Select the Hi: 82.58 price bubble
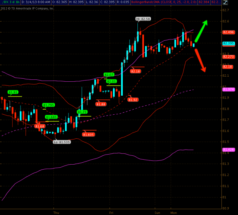 point(143,19)
